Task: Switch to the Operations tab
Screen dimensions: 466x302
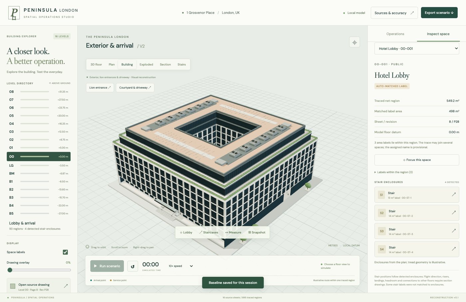Action: point(395,34)
